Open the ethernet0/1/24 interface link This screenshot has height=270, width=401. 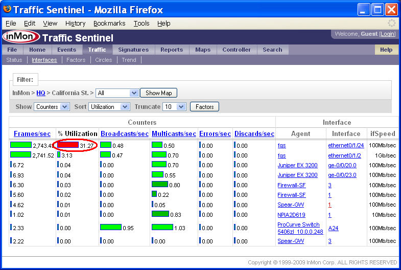(x=346, y=145)
